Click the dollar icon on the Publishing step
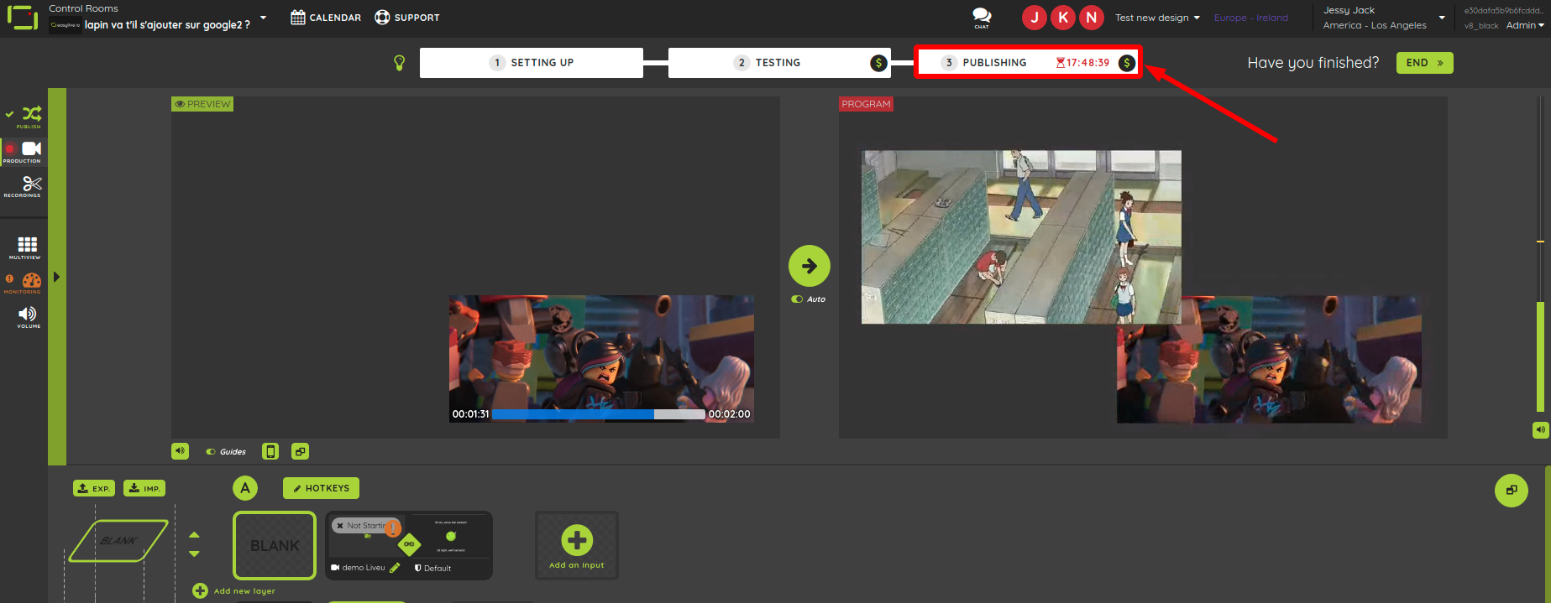 click(1127, 63)
